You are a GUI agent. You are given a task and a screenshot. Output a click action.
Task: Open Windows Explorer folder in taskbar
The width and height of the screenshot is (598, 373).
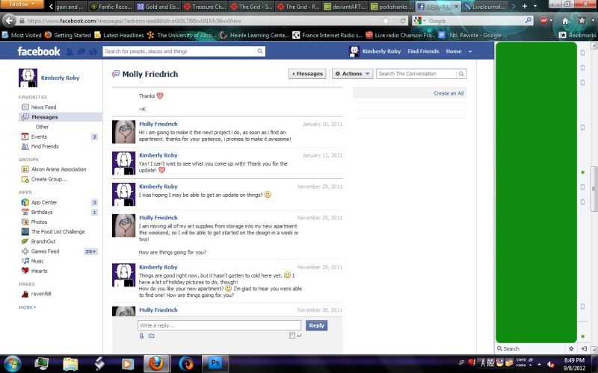pyautogui.click(x=70, y=364)
